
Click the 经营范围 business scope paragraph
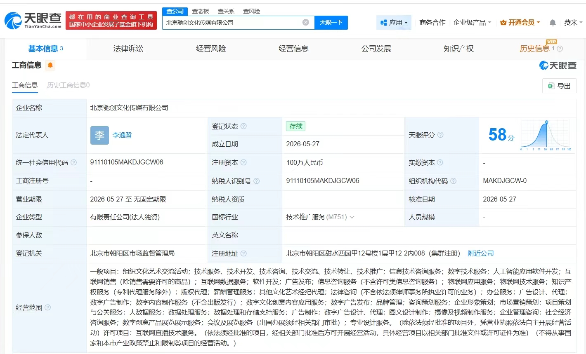[x=331, y=307]
